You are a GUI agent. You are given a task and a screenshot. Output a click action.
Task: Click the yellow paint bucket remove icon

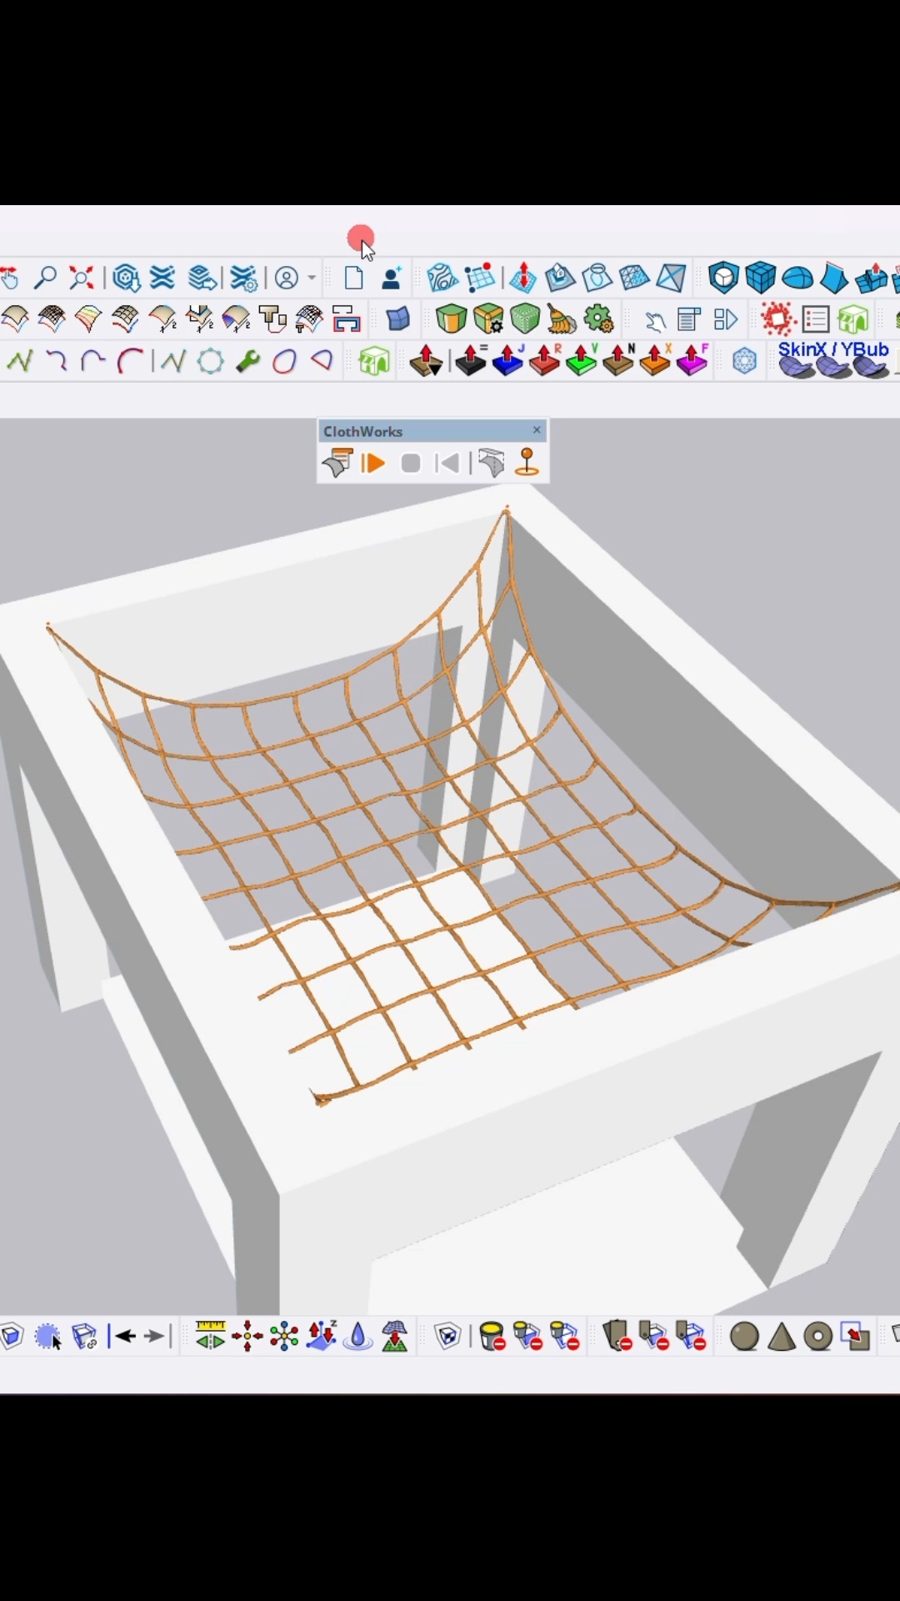[x=492, y=1336]
